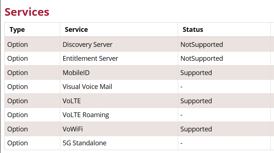Select the MobileID service cell
Screen dimensions: 274x153
[x=76, y=73]
